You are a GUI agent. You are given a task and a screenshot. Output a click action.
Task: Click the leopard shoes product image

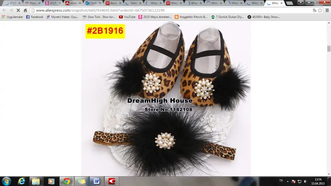pyautogui.click(x=166, y=98)
